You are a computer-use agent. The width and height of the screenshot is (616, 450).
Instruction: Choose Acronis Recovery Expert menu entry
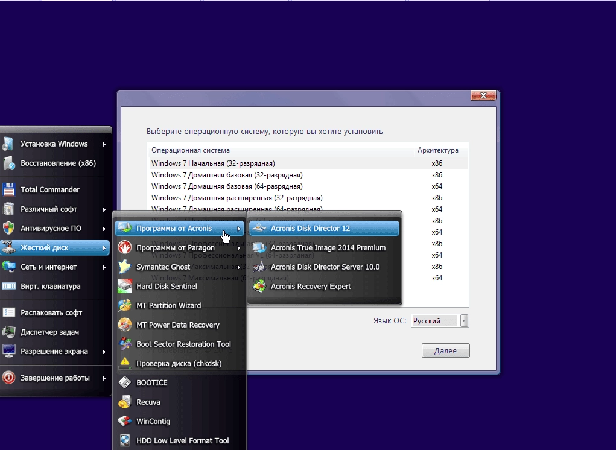tap(324, 286)
